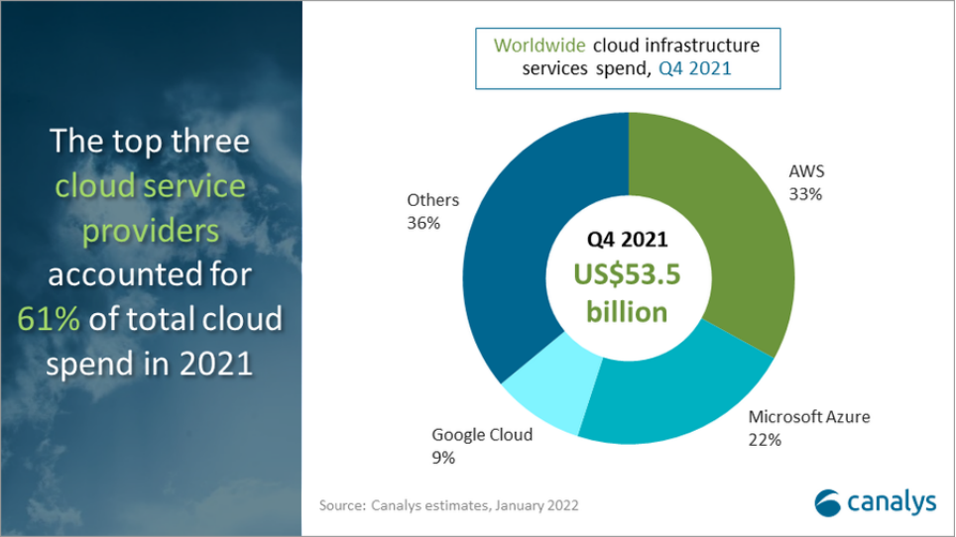Image resolution: width=956 pixels, height=537 pixels.
Task: Click the US$53.5 figure in donut center
Action: (x=627, y=274)
